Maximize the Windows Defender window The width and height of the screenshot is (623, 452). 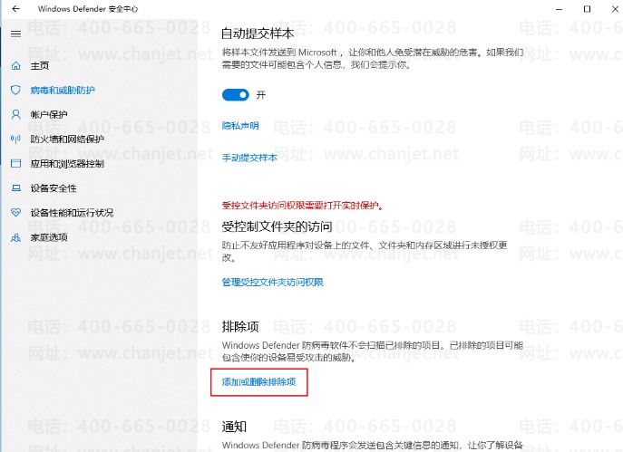click(x=587, y=9)
